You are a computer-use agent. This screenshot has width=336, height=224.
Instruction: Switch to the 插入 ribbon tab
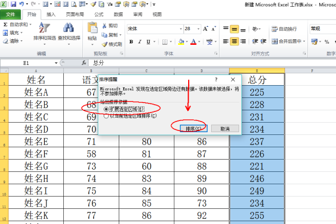point(51,13)
